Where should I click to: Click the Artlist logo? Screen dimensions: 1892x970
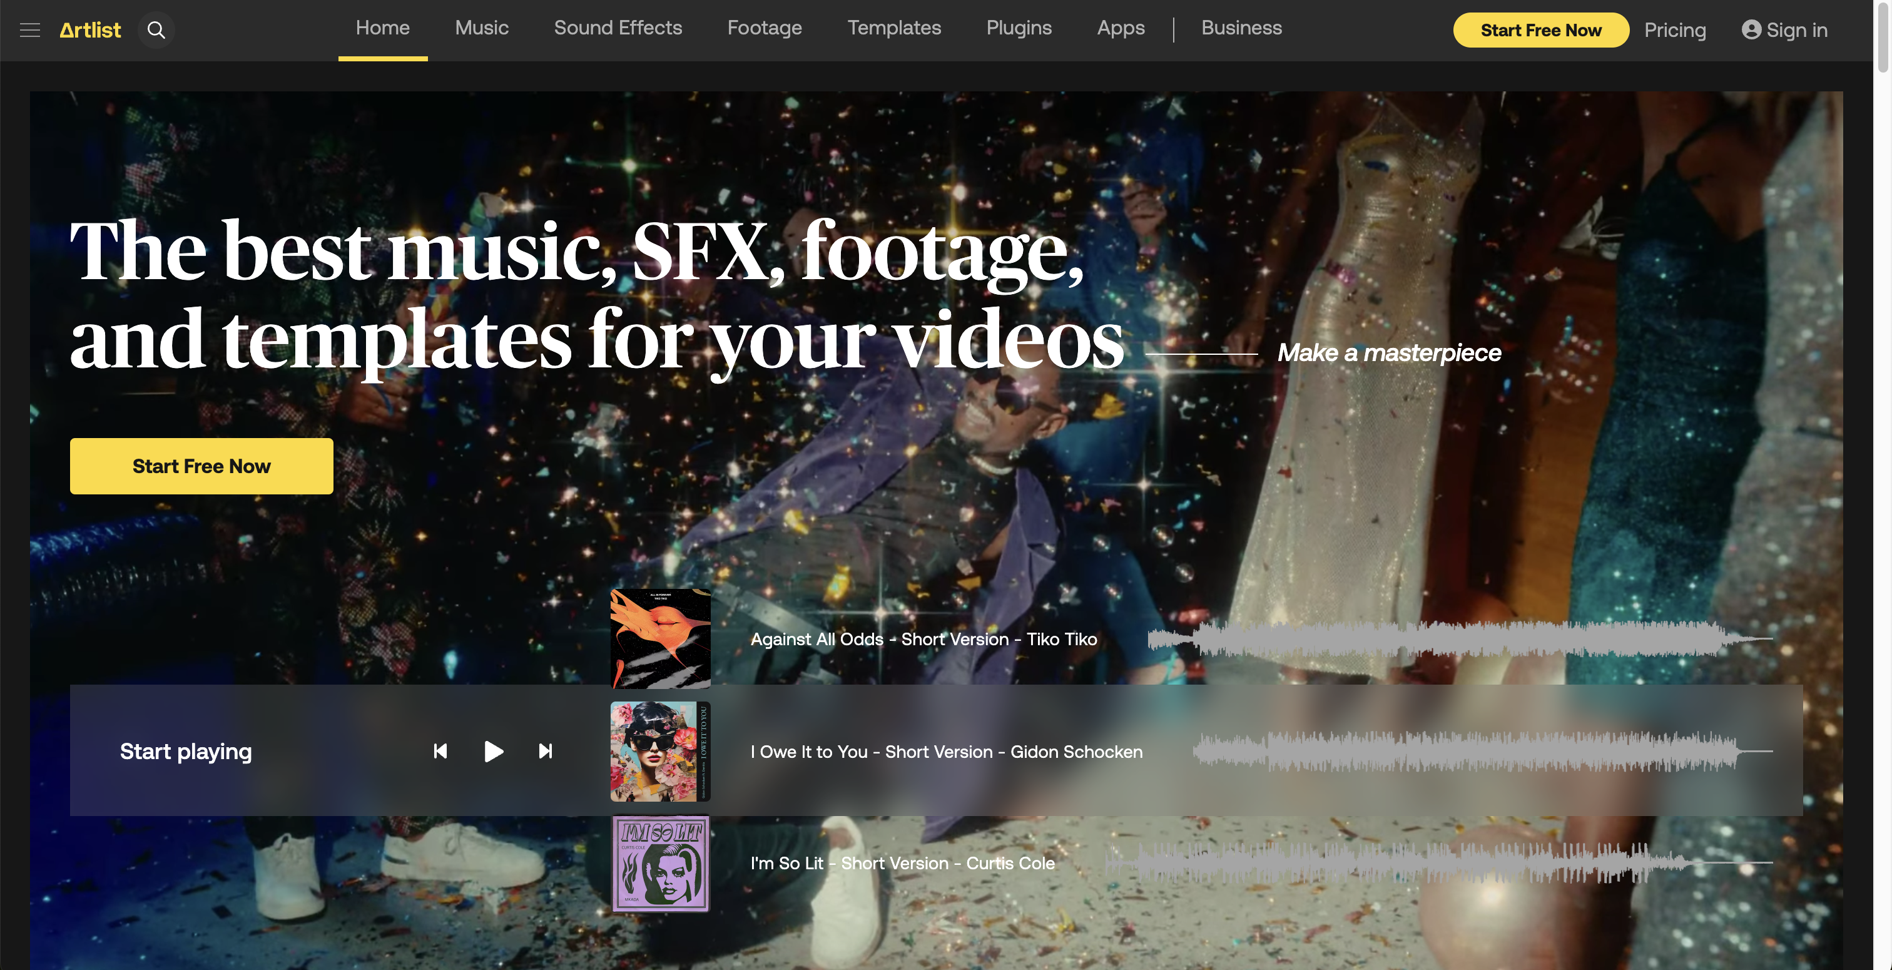90,30
